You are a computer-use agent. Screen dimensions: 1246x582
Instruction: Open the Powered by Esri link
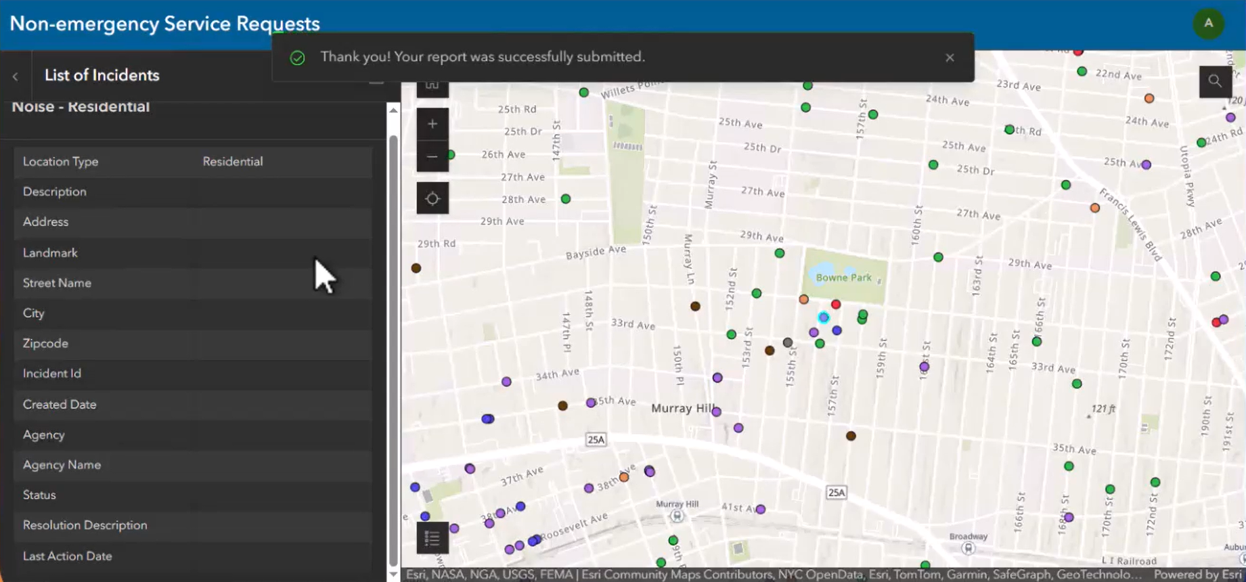[x=1197, y=575]
